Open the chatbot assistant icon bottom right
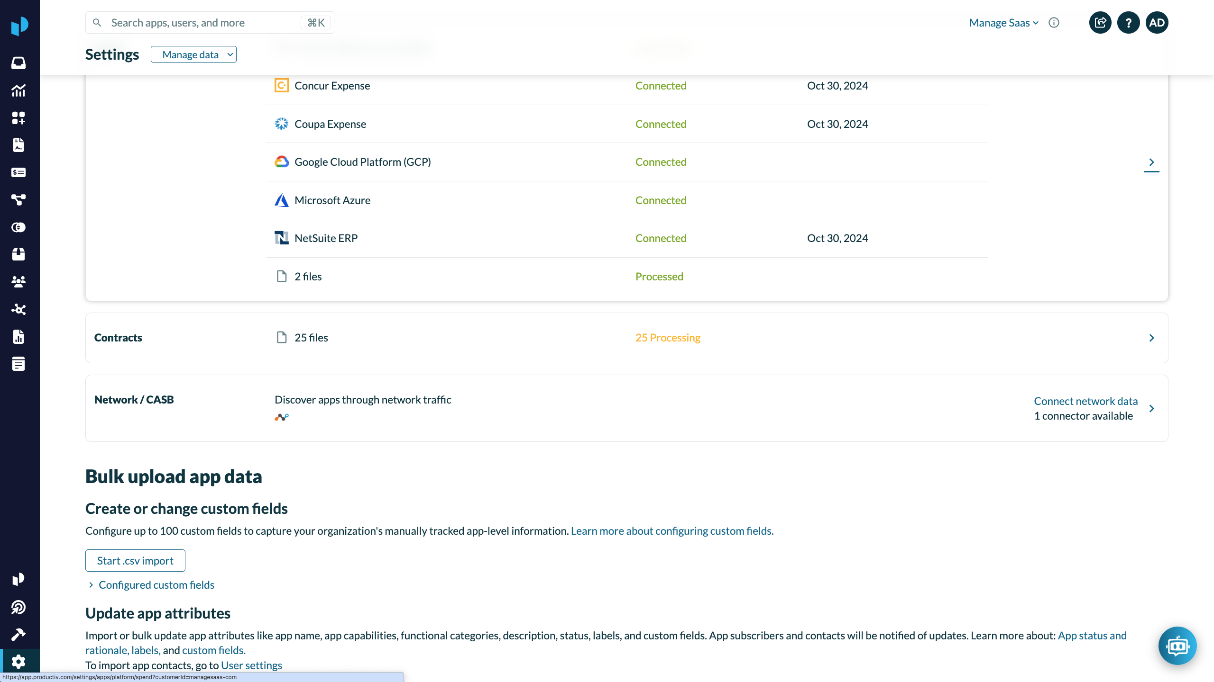 click(x=1178, y=646)
